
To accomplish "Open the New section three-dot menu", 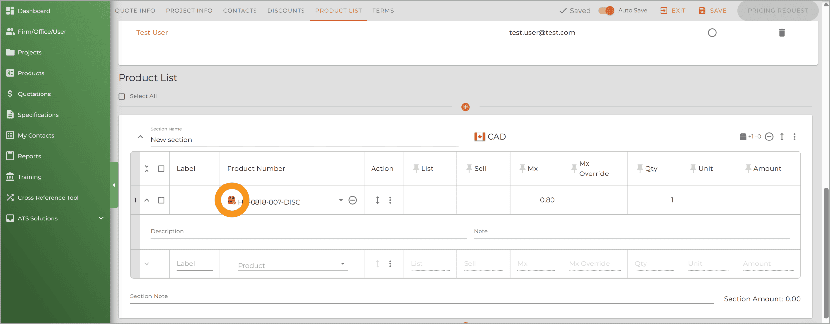I will 794,137.
